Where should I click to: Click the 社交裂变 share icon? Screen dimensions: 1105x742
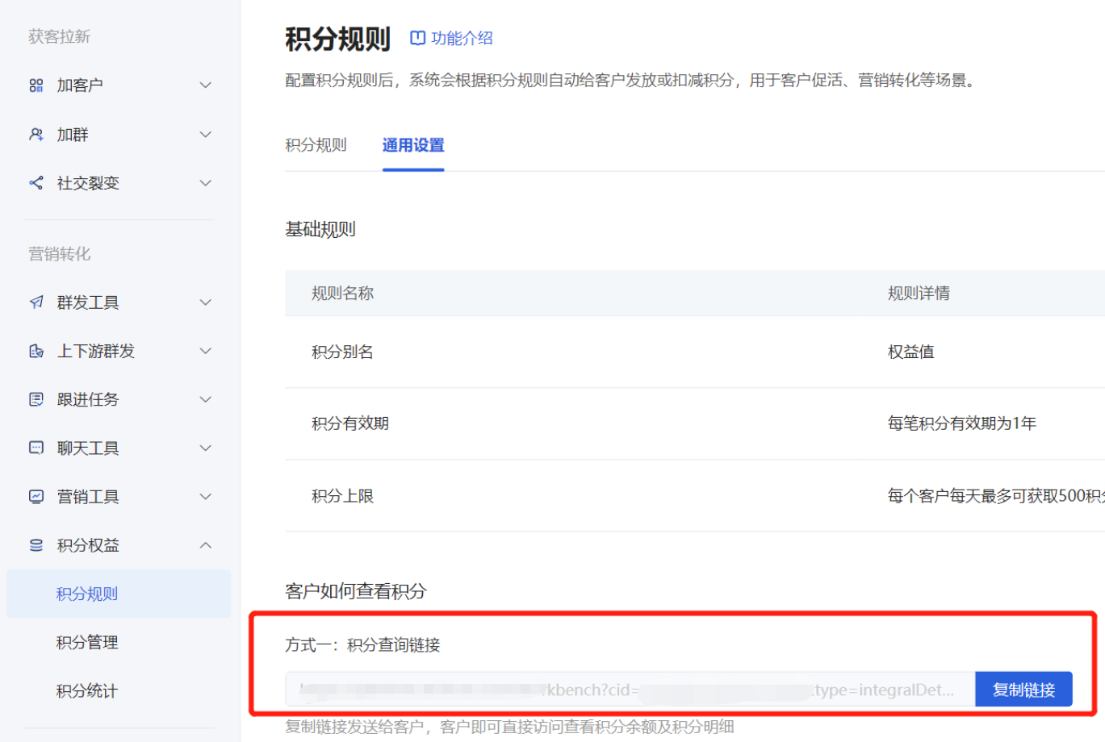click(36, 183)
